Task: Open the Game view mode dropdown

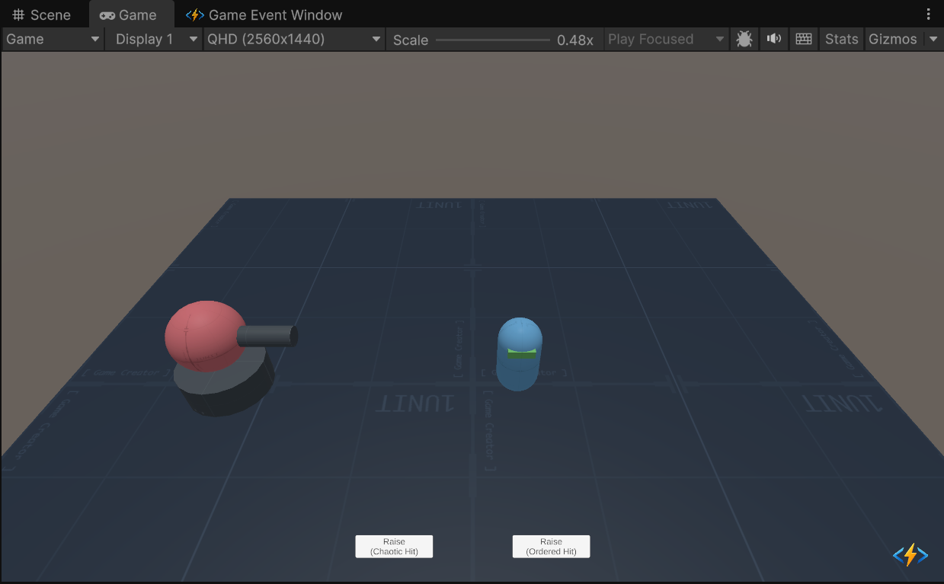Action: tap(53, 40)
